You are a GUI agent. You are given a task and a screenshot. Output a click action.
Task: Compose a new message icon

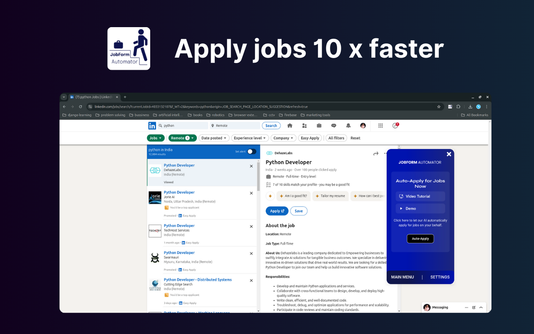474,308
